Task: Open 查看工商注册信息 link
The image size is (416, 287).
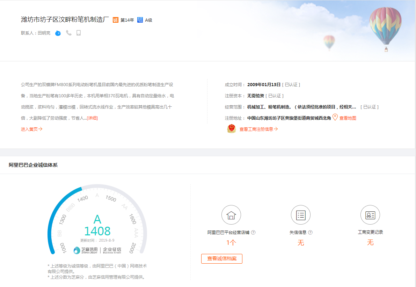Action: (258, 129)
